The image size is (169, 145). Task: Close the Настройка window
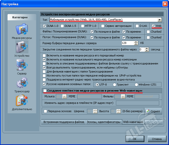[x=163, y=4]
